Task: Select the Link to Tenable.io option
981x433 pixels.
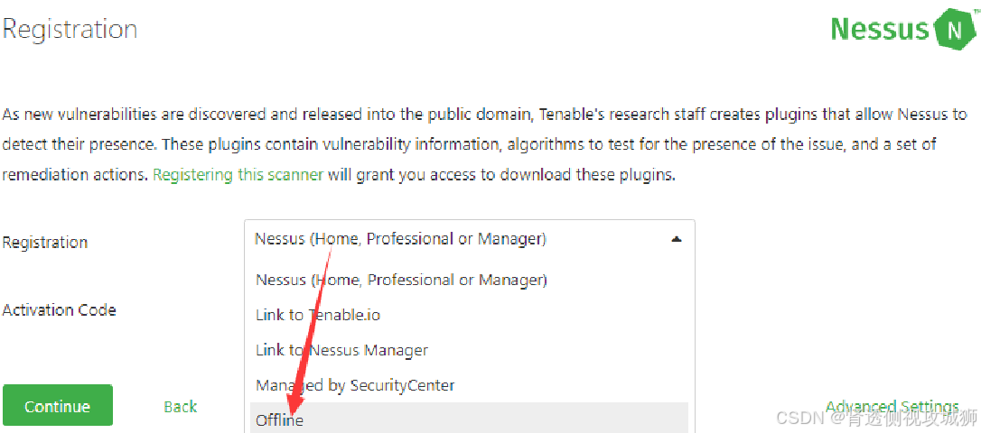Action: point(318,315)
